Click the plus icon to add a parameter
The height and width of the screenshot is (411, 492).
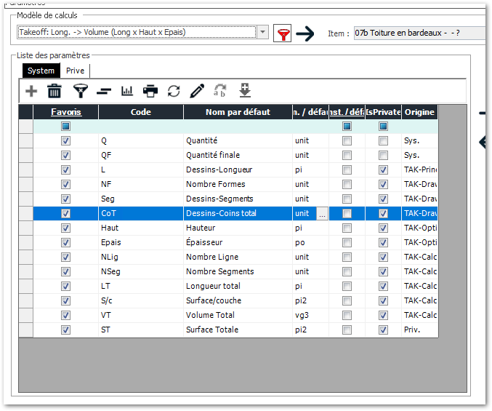[31, 91]
